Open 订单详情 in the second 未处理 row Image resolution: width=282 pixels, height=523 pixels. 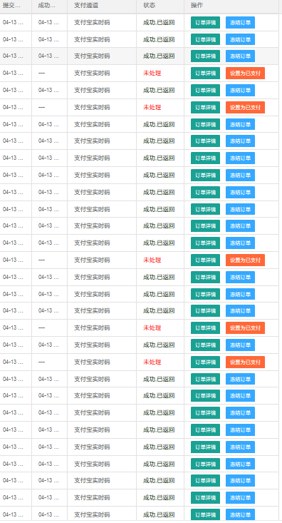click(x=205, y=108)
